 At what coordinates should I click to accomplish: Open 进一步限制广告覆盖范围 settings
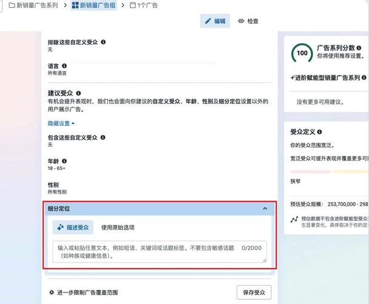pyautogui.click(x=84, y=292)
